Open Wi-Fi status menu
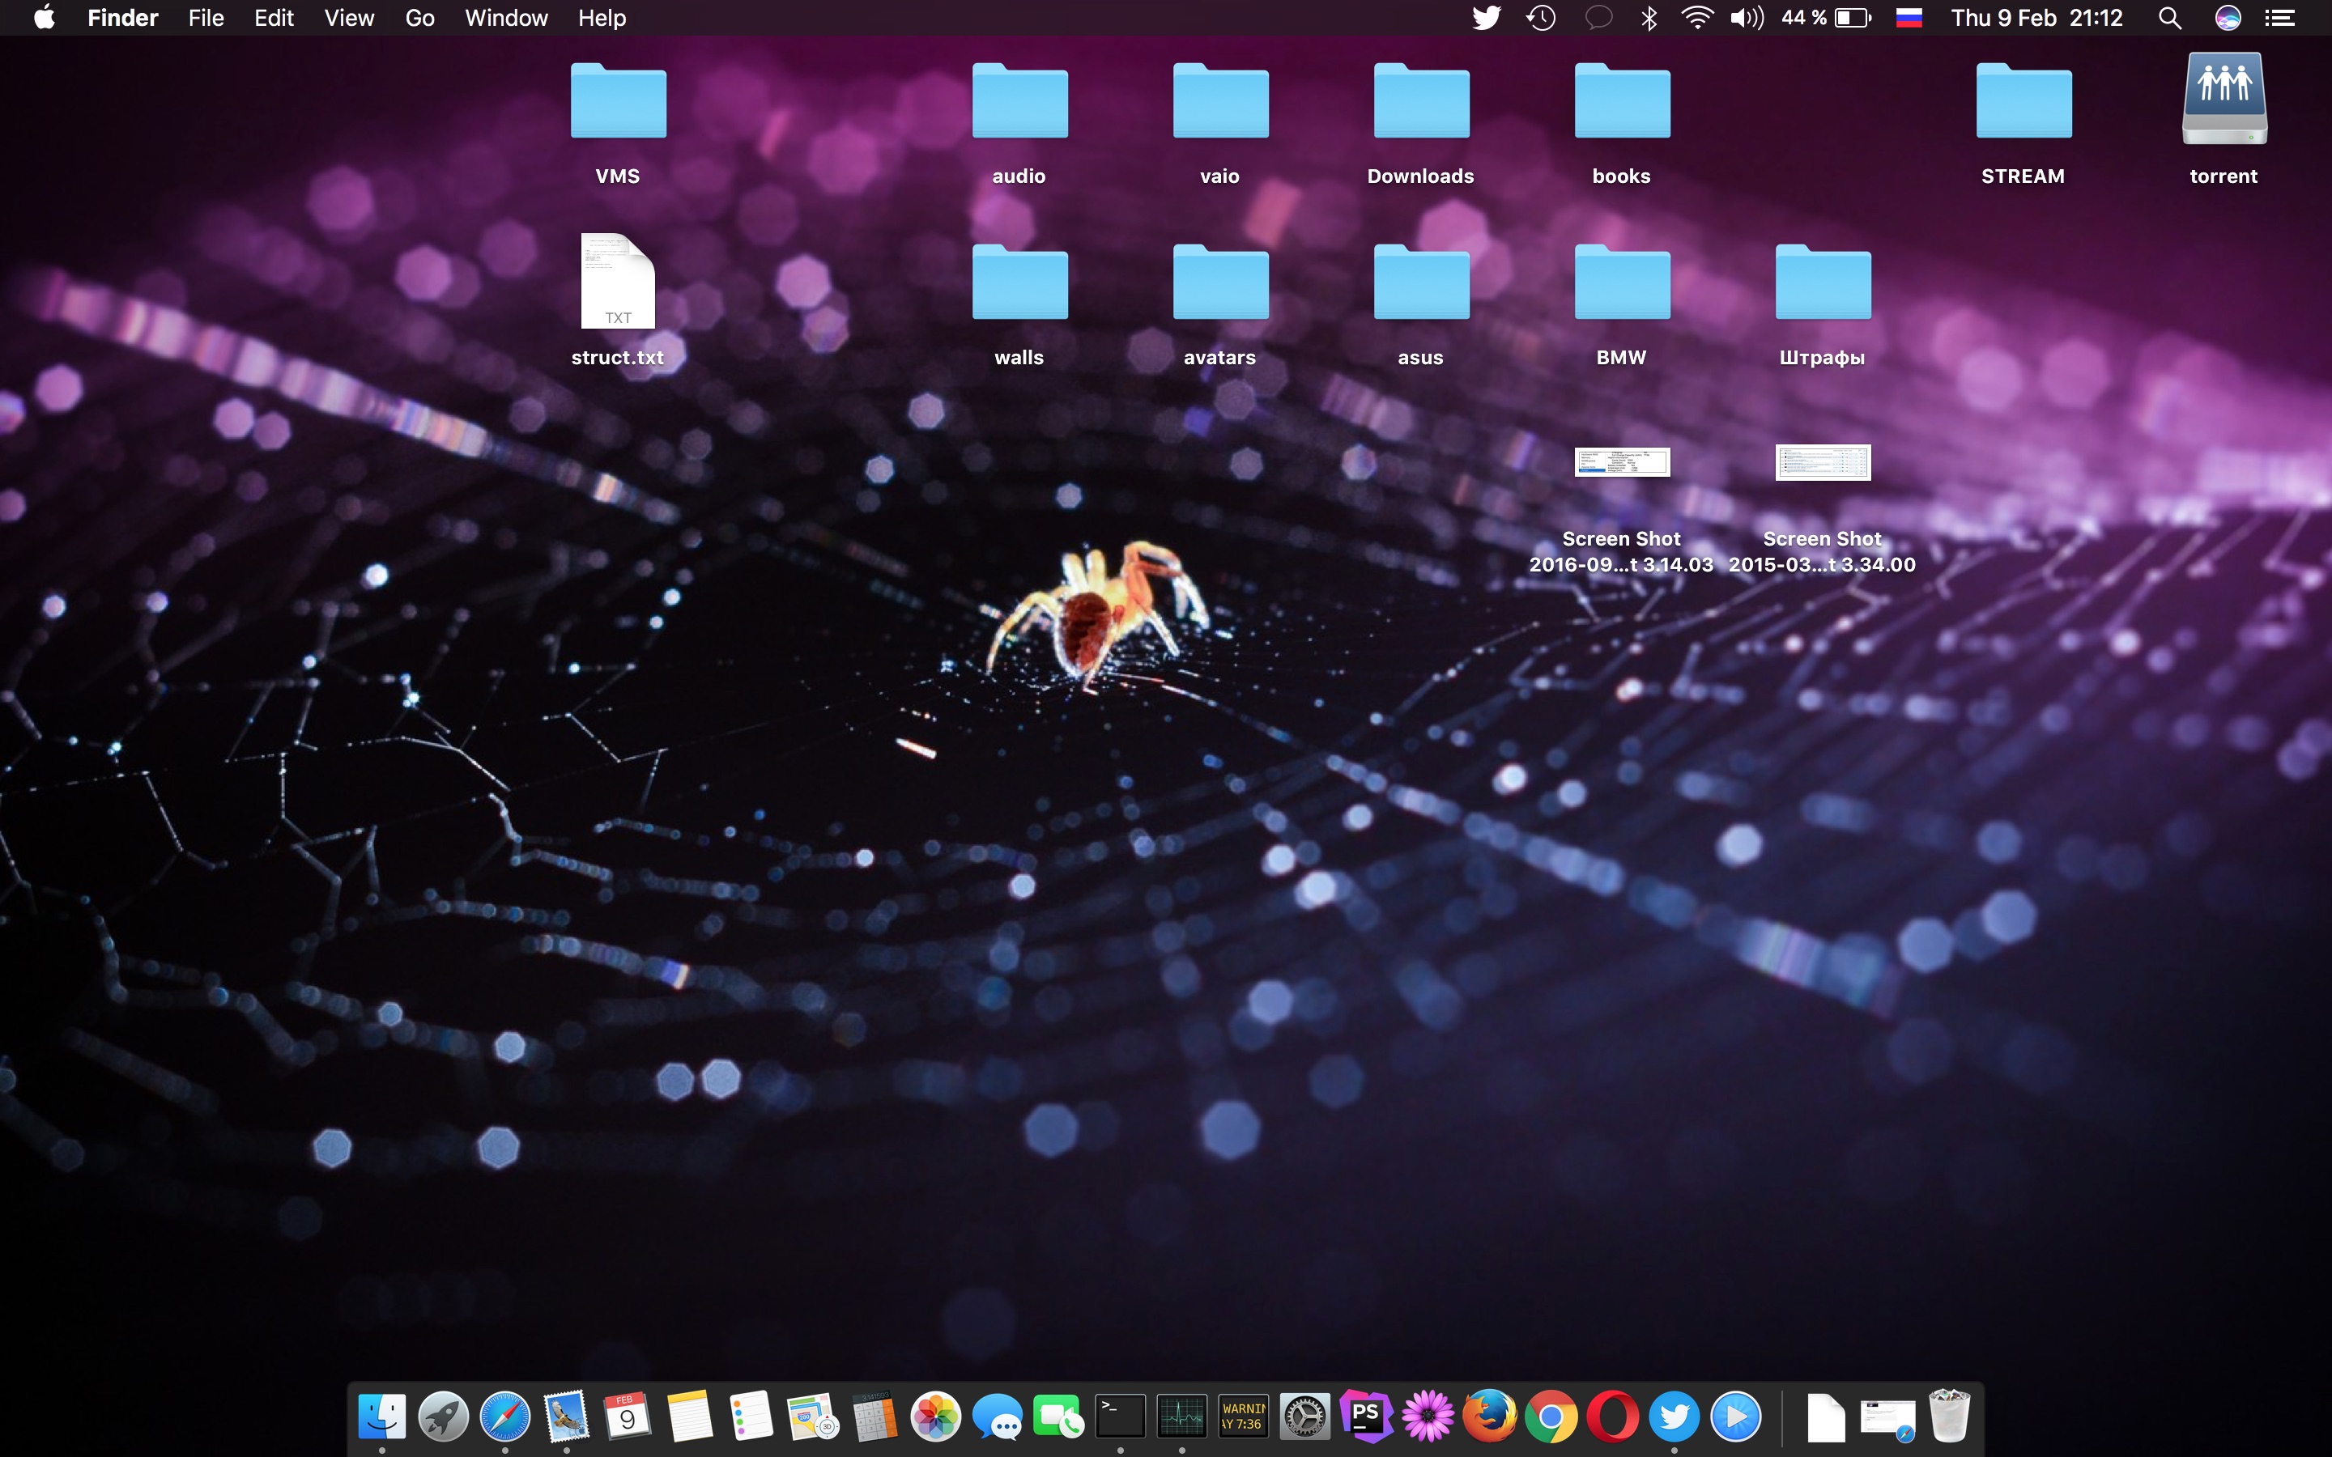 click(1697, 17)
